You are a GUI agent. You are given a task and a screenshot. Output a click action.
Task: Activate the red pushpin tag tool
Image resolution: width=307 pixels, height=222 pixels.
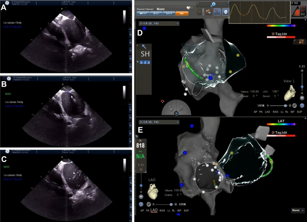point(217,12)
